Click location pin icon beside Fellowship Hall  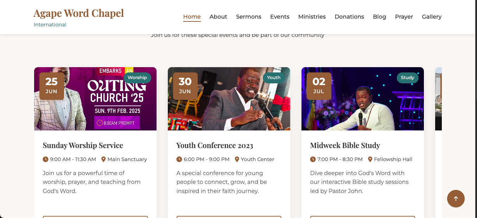[x=370, y=159]
